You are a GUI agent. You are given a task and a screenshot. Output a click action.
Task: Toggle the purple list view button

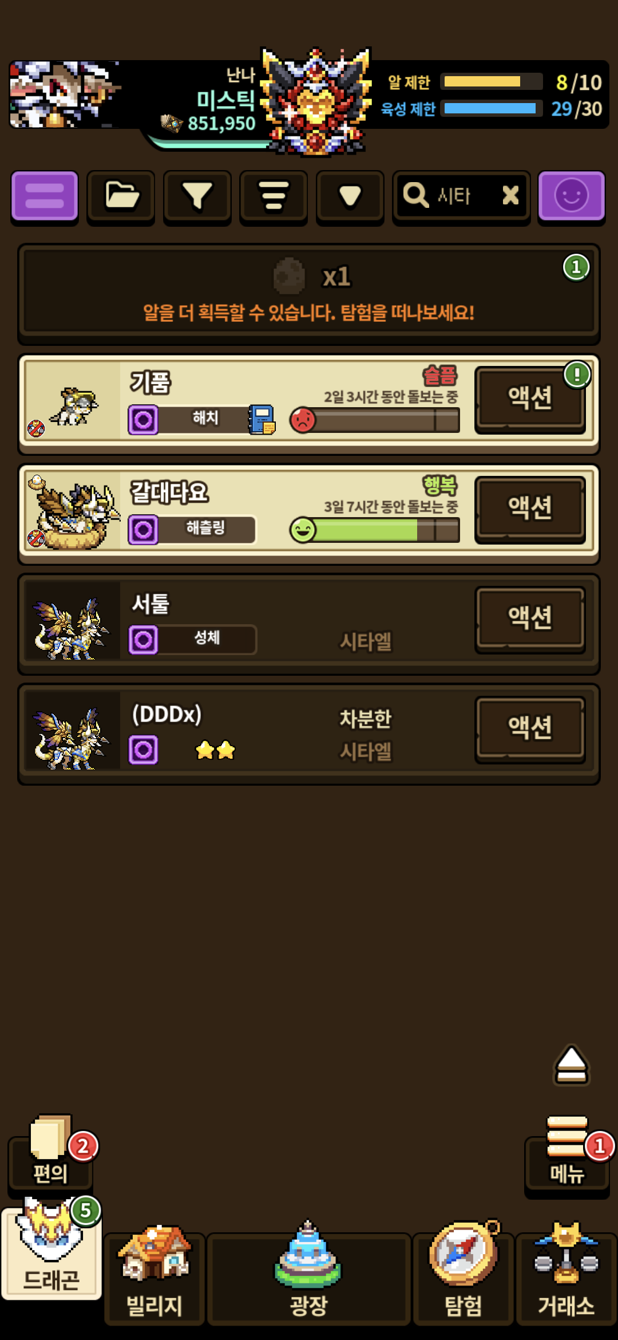click(45, 196)
